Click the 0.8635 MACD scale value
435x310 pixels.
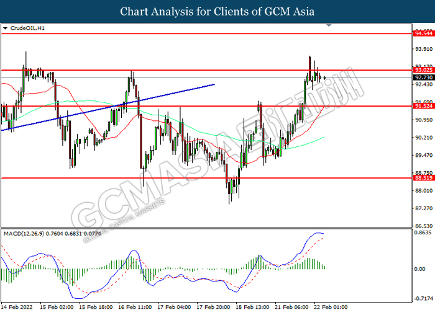pyautogui.click(x=423, y=232)
